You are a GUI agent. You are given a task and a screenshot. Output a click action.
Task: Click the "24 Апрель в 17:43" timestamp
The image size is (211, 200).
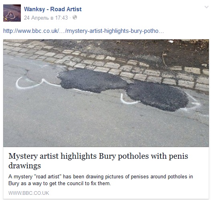click(46, 18)
